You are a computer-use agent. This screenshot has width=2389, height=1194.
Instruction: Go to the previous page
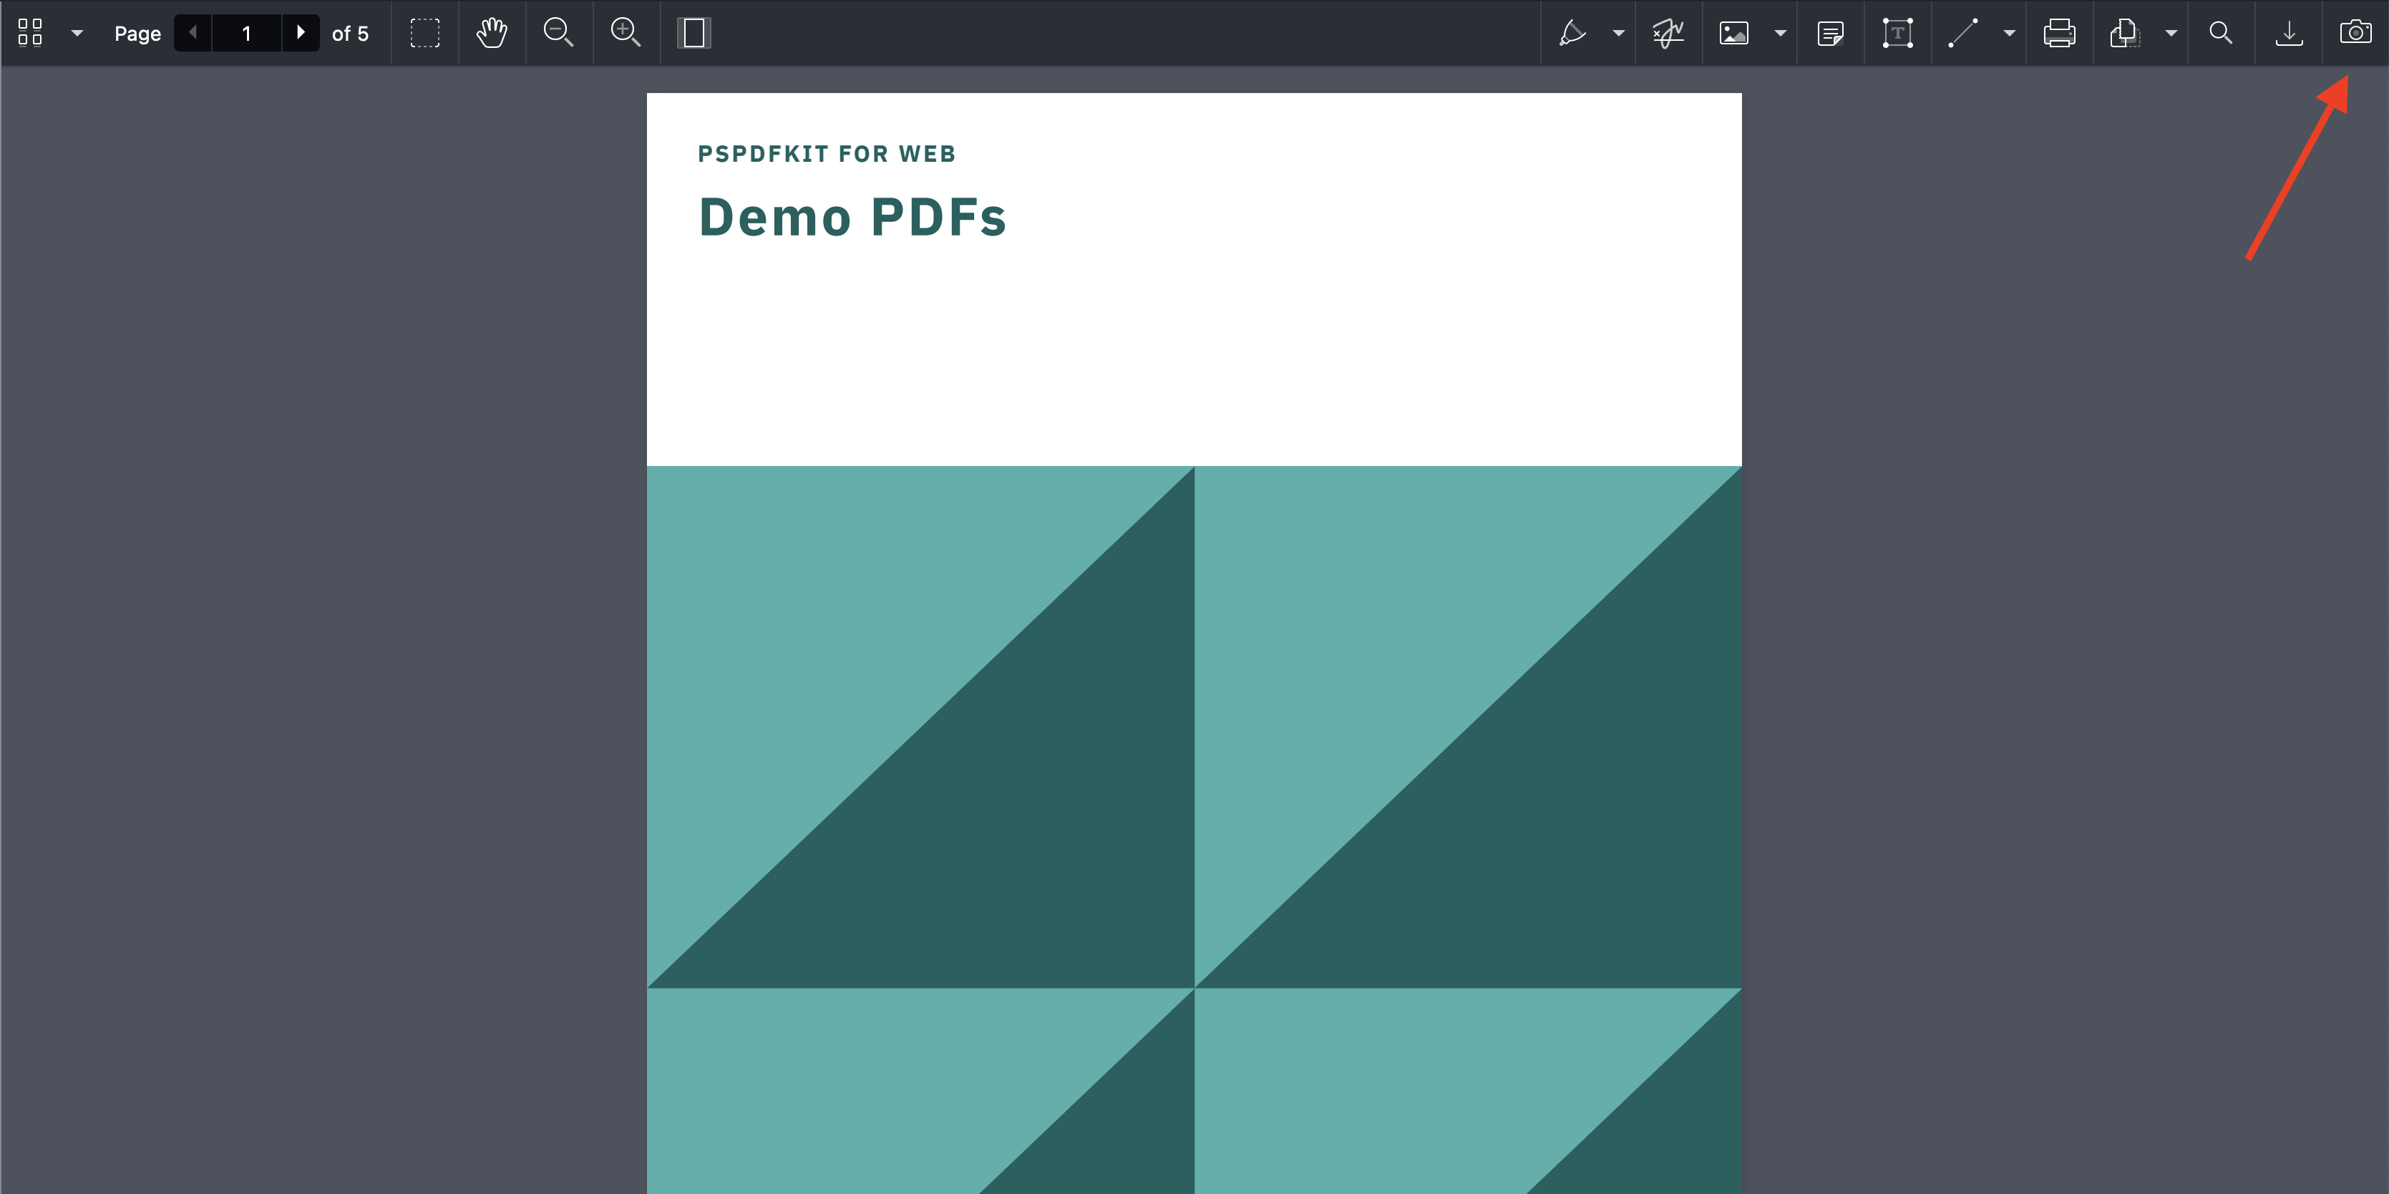(x=193, y=32)
